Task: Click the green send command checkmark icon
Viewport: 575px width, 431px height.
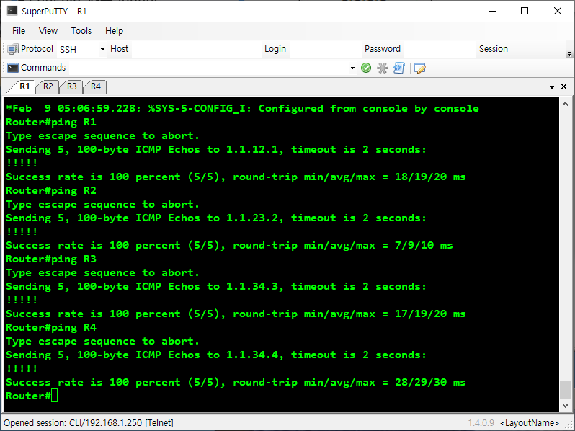Action: coord(366,68)
